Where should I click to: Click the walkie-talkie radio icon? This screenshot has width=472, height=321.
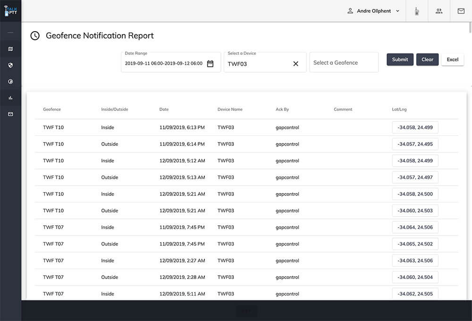[417, 11]
